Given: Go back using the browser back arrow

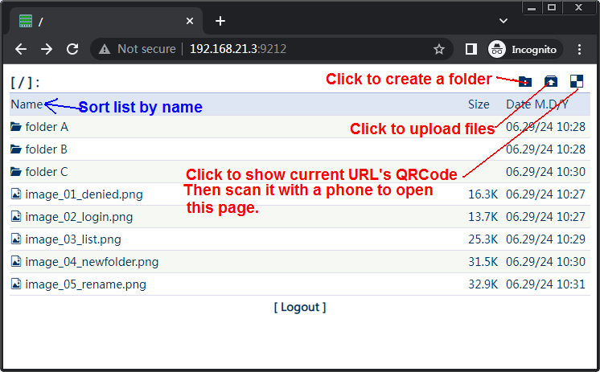Looking at the screenshot, I should [21, 49].
